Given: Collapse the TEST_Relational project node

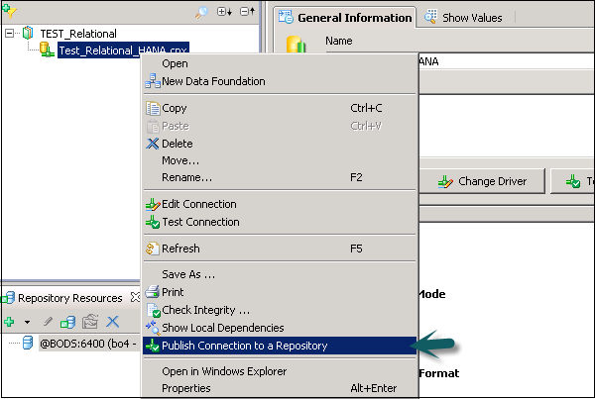Looking at the screenshot, I should pos(9,33).
